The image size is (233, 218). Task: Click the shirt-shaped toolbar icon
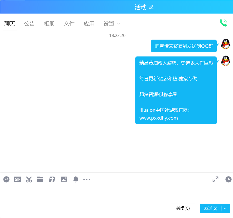(52, 179)
